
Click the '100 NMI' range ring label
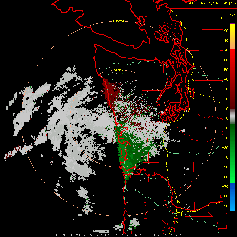118,21
